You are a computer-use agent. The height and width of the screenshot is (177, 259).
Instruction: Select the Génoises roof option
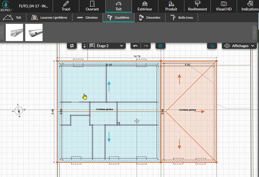[x=88, y=18]
